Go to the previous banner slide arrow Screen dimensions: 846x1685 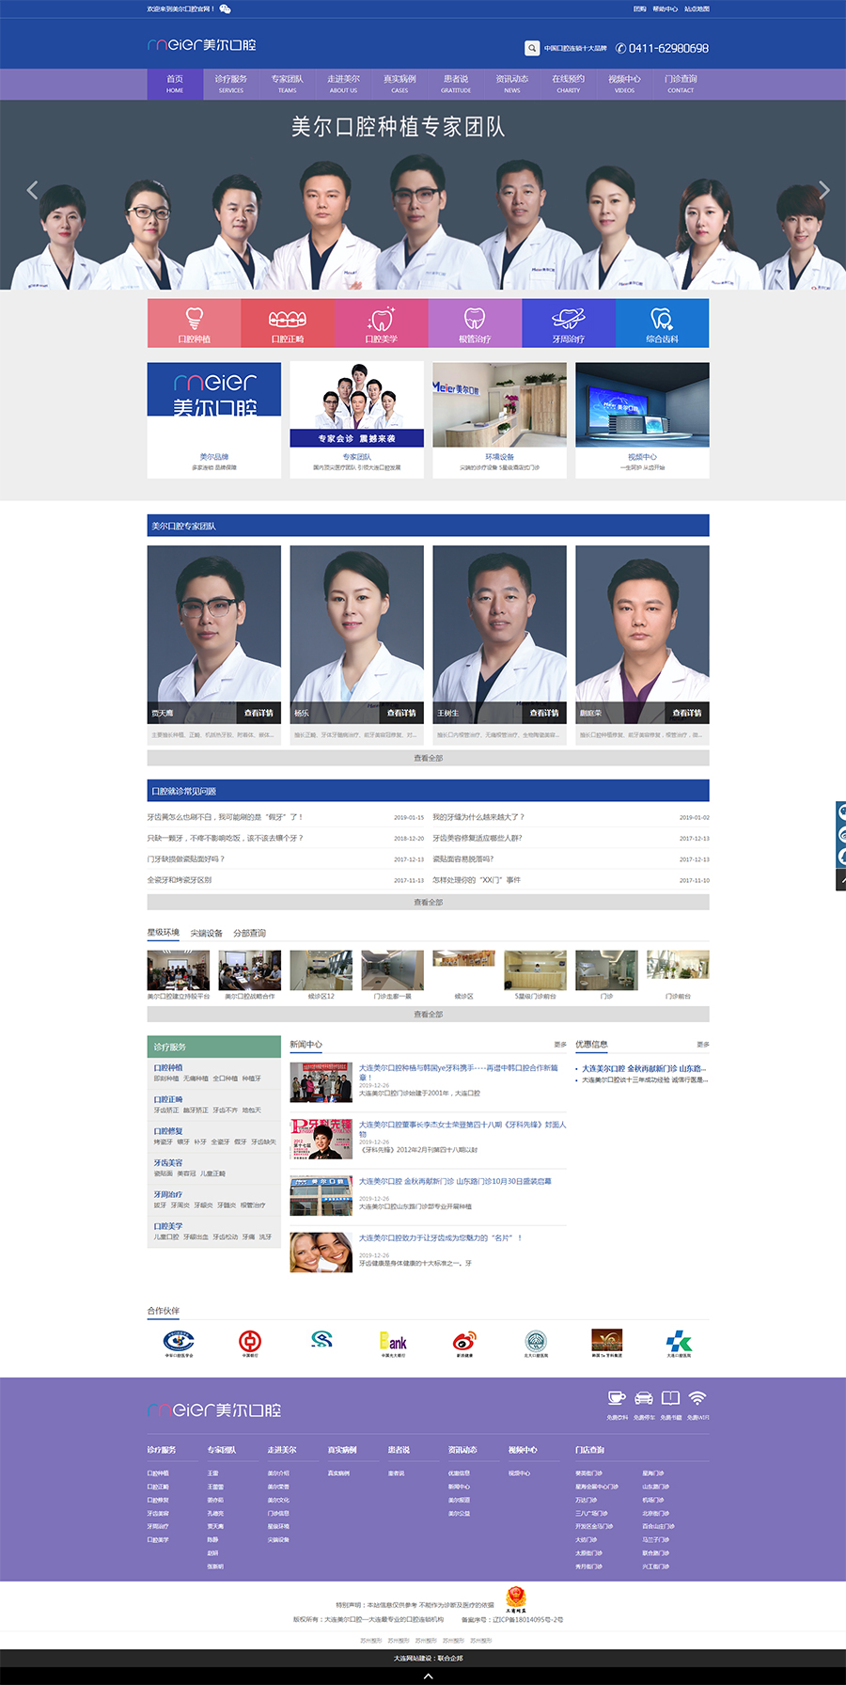(x=32, y=190)
